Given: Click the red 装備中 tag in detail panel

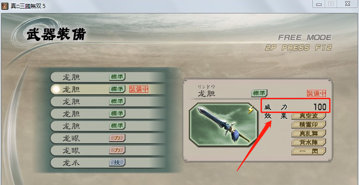Looking at the screenshot, I should 316,93.
